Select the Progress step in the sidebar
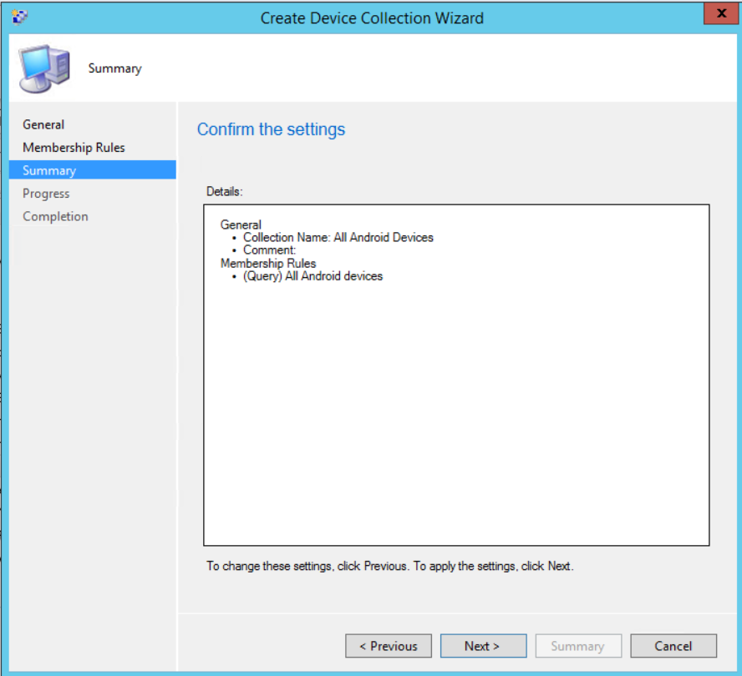Screen dimensions: 742x676 (x=46, y=194)
